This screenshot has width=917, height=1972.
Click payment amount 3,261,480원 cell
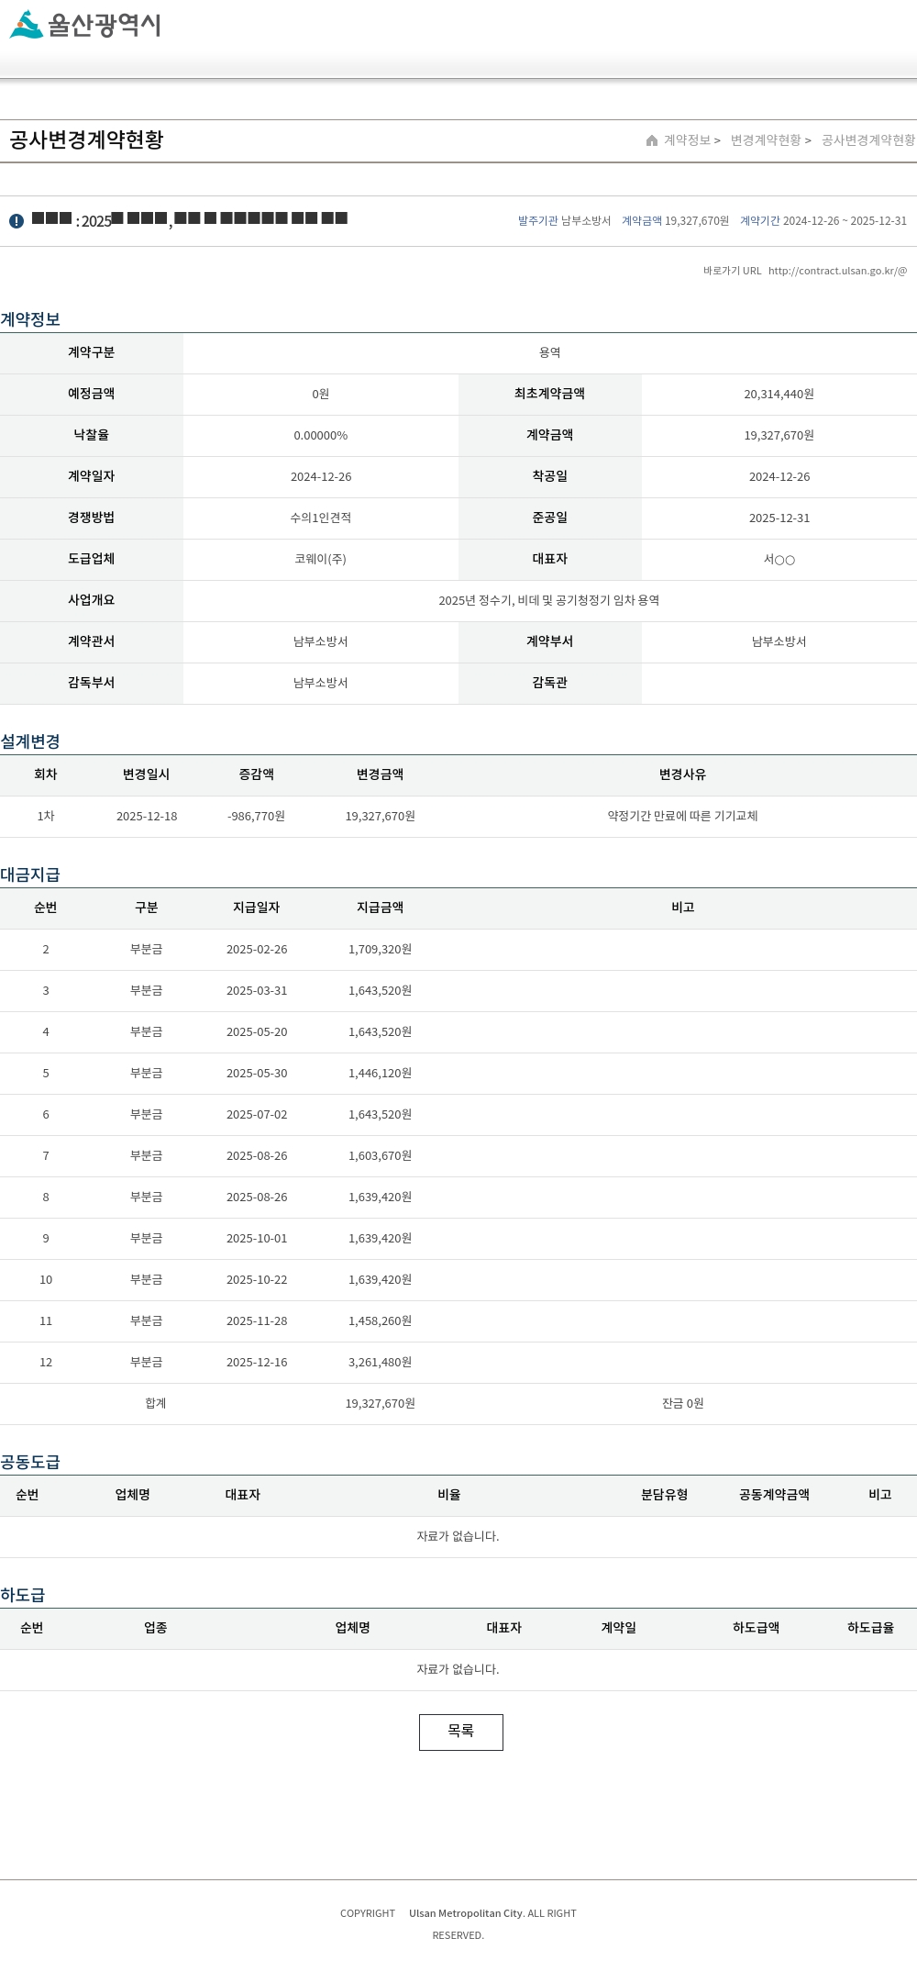[380, 1362]
